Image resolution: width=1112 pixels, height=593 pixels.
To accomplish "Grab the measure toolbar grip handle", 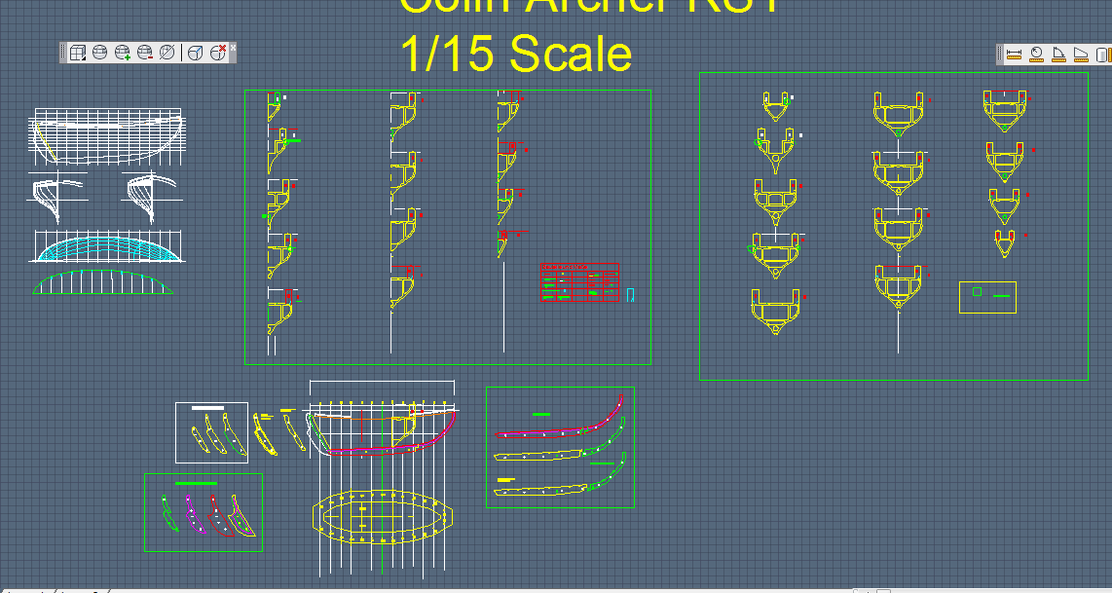I will [1000, 55].
